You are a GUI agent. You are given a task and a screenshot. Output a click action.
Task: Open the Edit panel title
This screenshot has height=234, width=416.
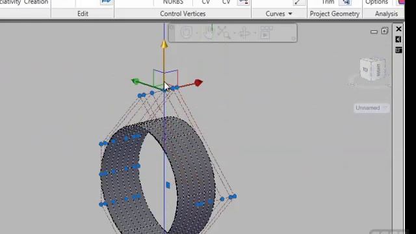[83, 14]
